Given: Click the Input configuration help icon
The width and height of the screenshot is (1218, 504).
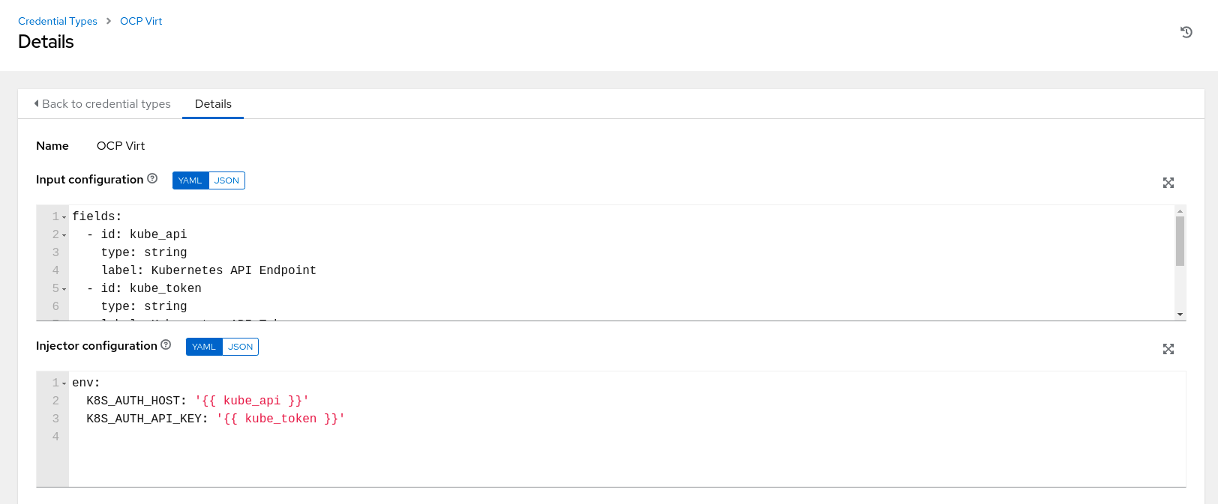Looking at the screenshot, I should click(x=152, y=178).
